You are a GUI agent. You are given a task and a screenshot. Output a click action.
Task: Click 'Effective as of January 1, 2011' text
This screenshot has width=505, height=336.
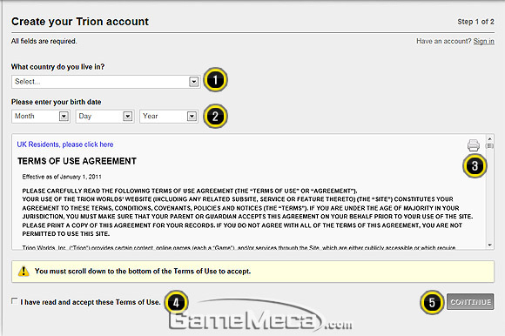pos(62,177)
